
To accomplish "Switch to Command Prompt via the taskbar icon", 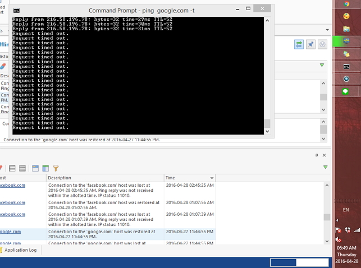I will pos(346,67).
